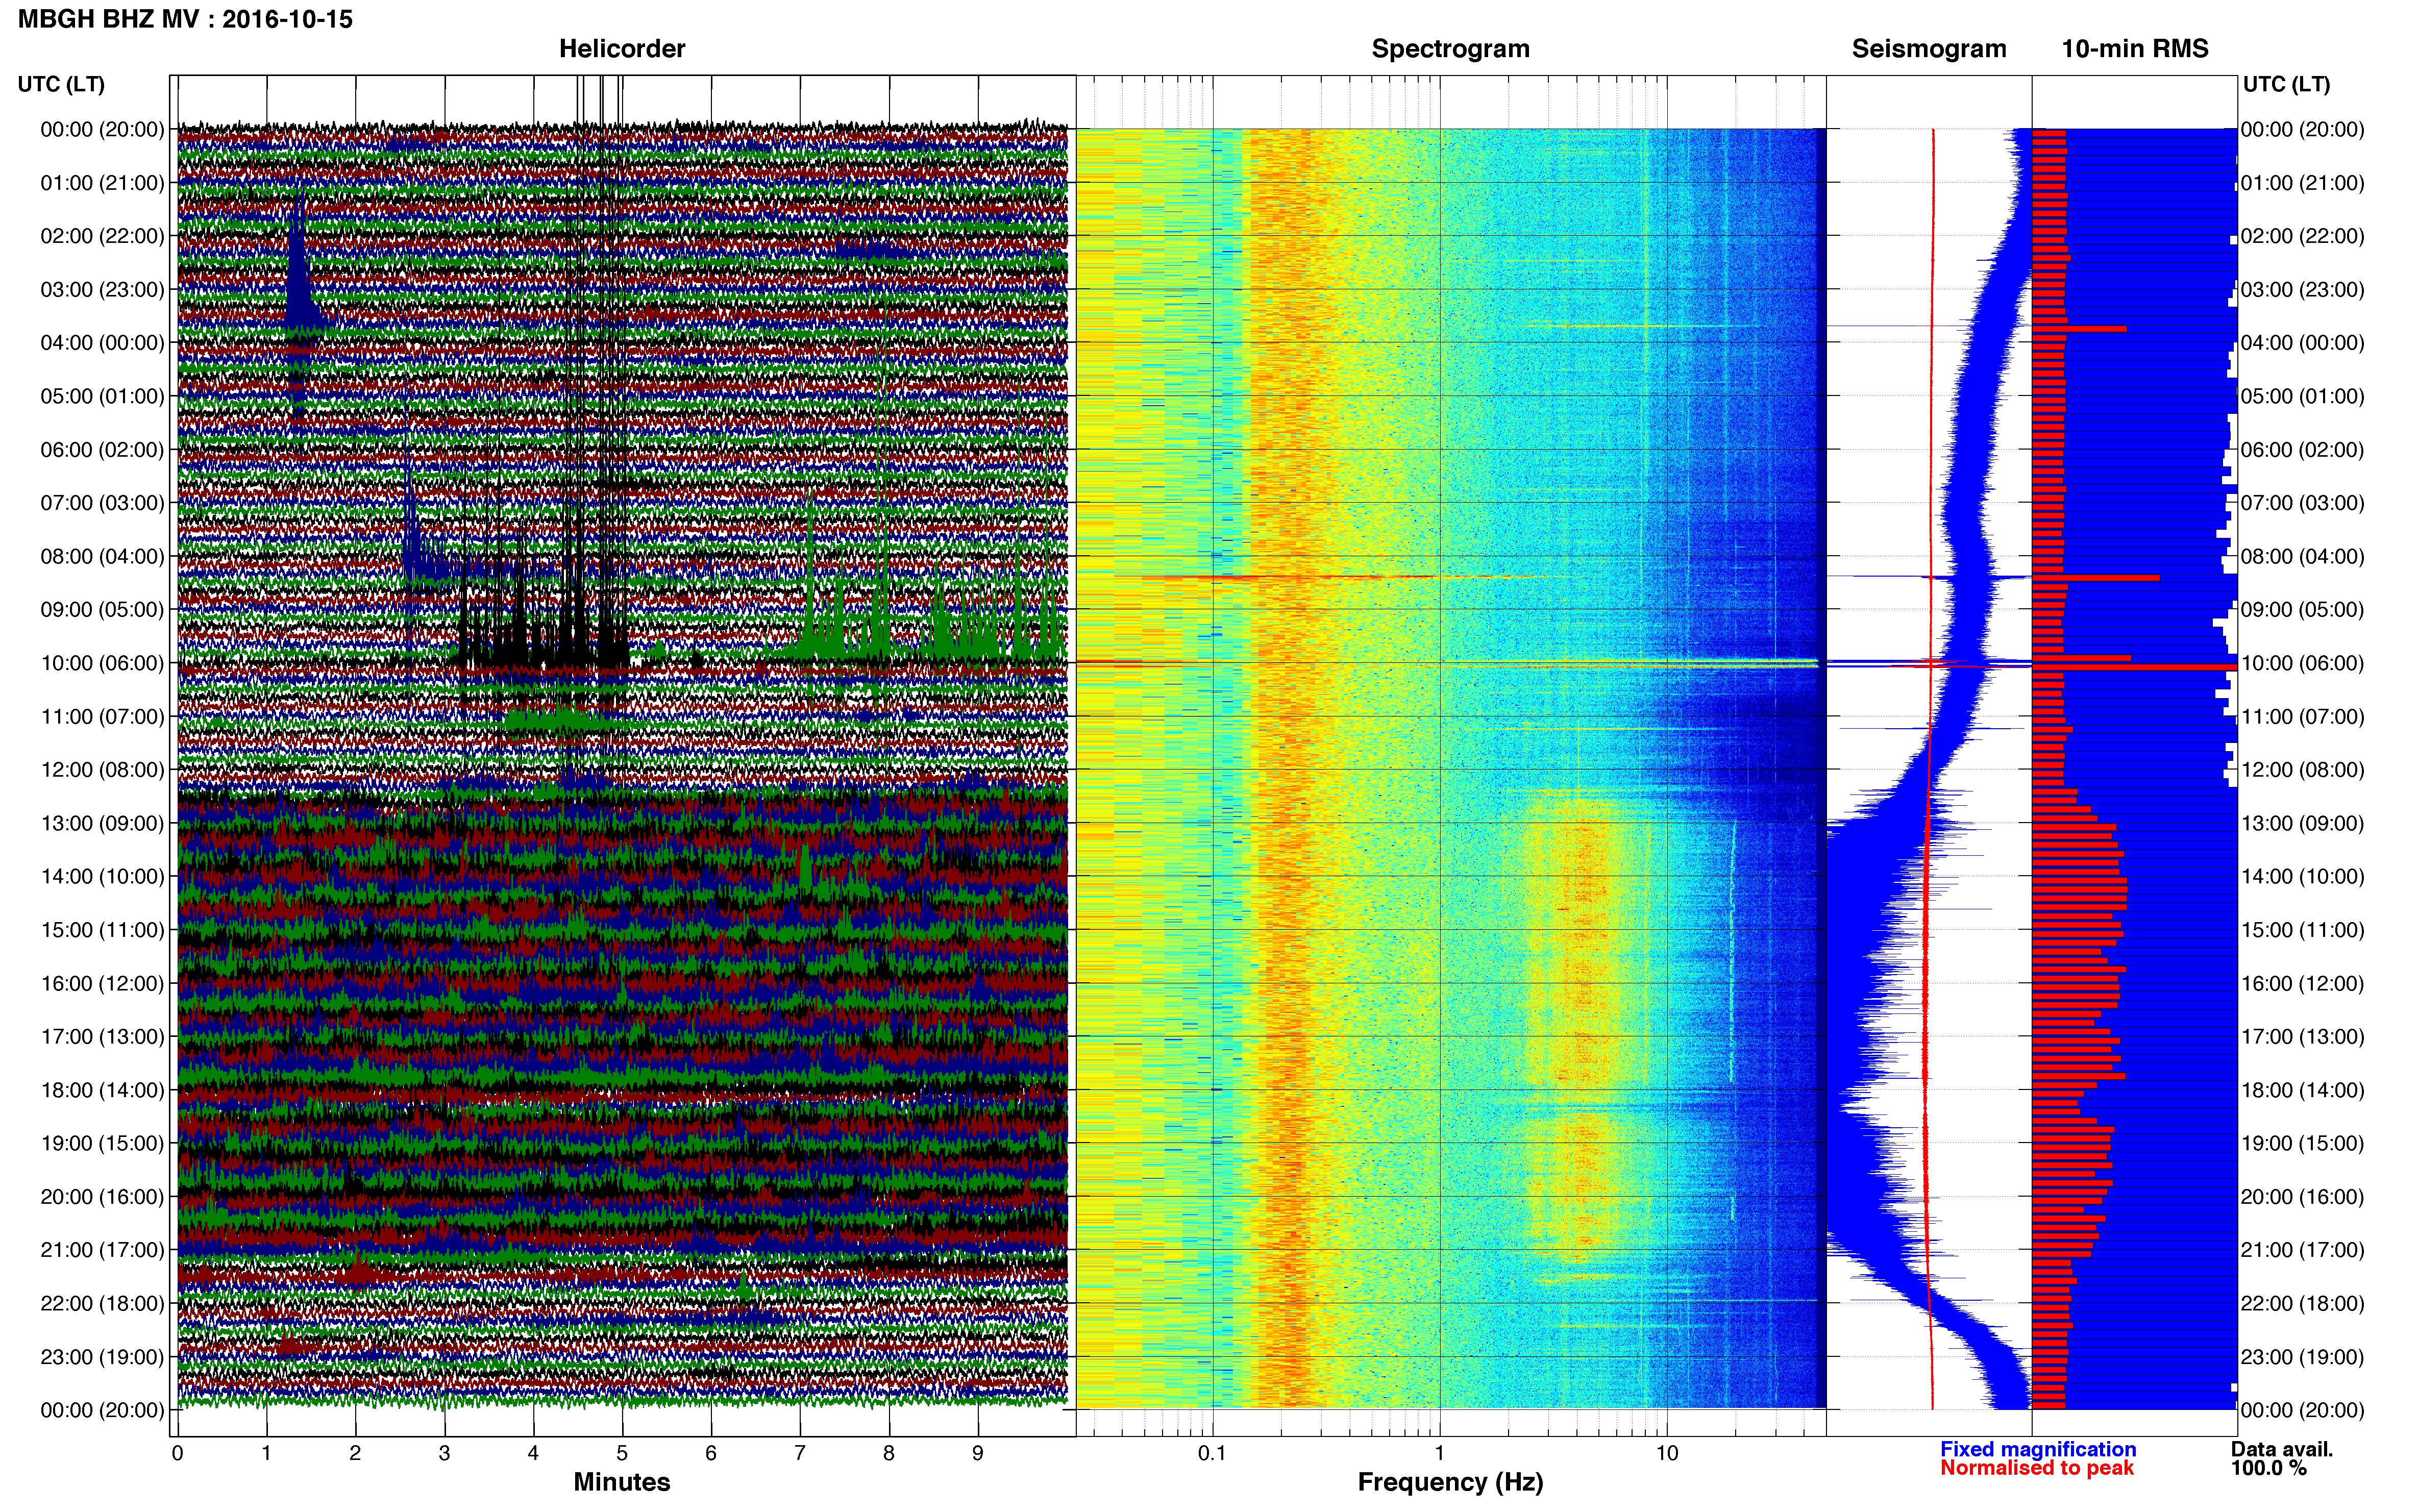Viewport: 2419px width, 1512px height.
Task: Click the 'Normalised to peak' legend text
Action: point(2037,1468)
